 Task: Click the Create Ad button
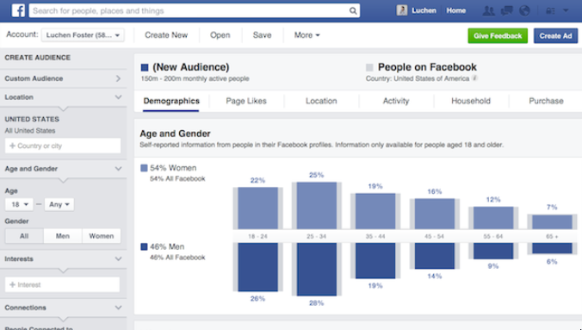click(555, 35)
